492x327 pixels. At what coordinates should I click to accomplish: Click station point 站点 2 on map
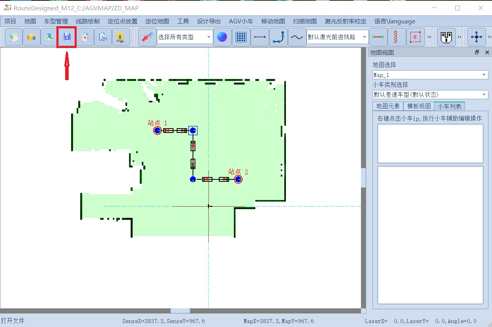coord(238,179)
